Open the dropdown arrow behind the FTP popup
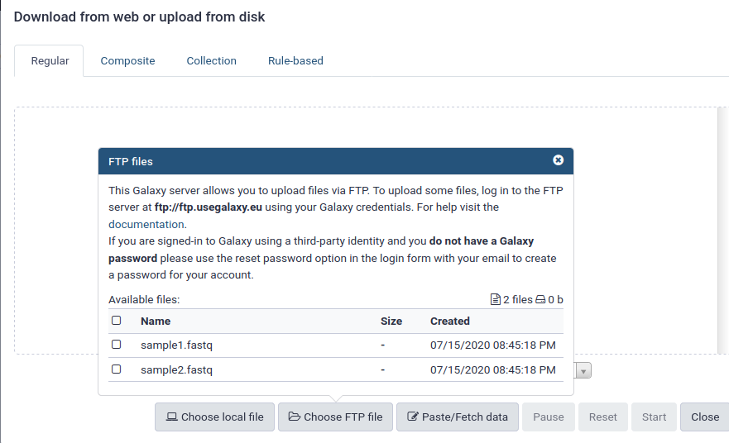This screenshot has height=443, width=729. 583,370
